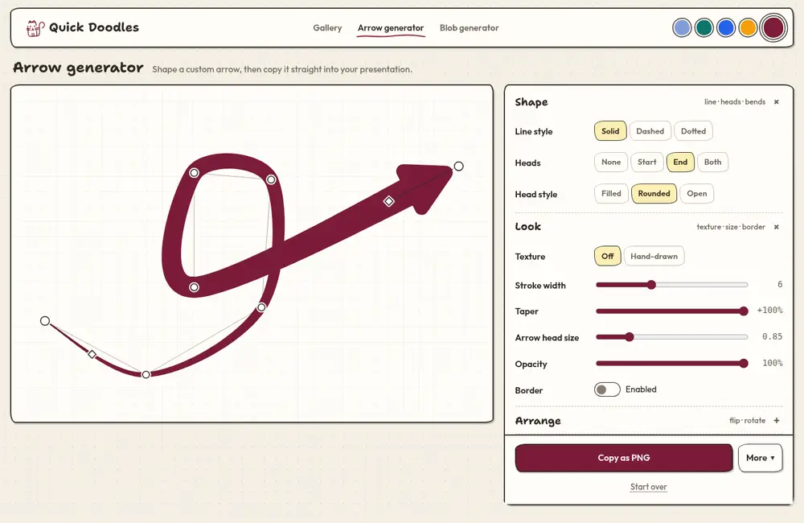Click the Stroke width value 6

pos(779,284)
